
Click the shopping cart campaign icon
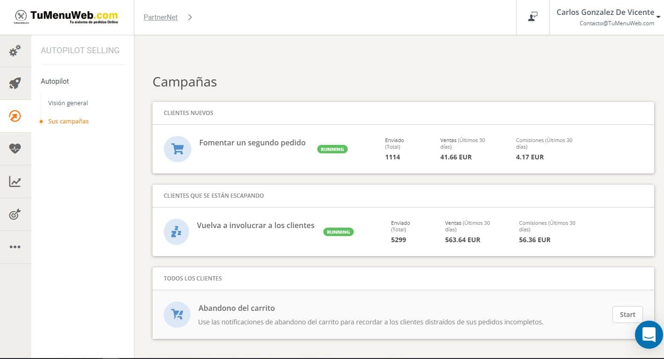tap(177, 149)
